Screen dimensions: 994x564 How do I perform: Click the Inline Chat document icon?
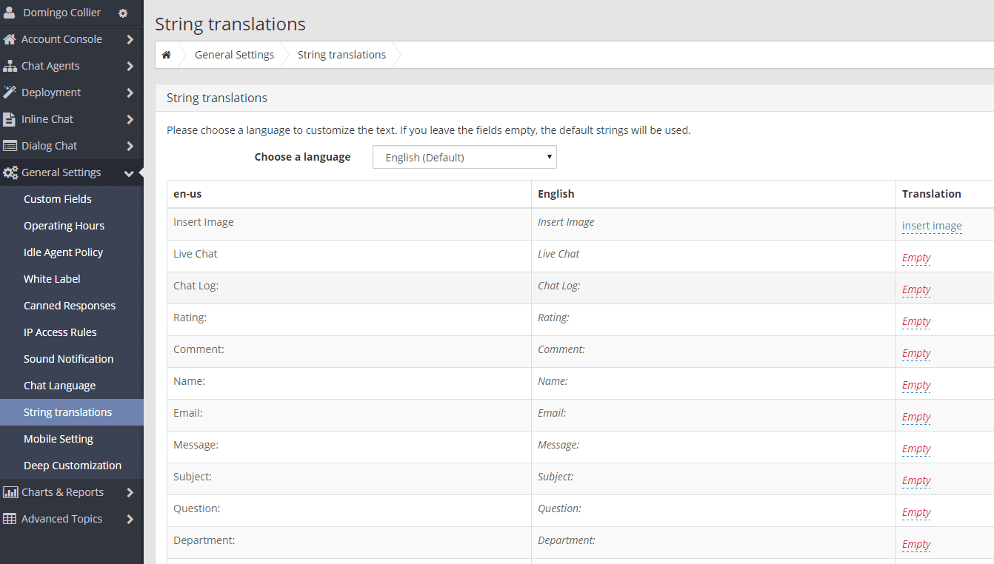click(x=10, y=118)
